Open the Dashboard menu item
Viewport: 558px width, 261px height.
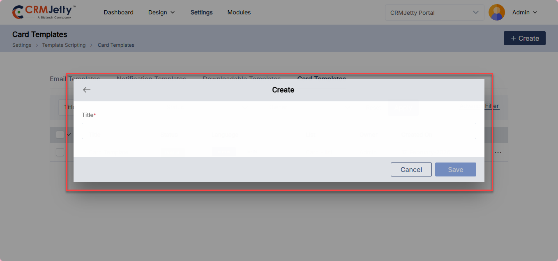coord(118,12)
